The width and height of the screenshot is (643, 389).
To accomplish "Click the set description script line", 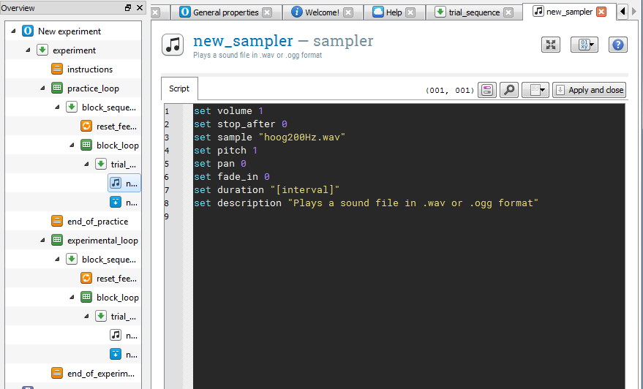I will 366,203.
